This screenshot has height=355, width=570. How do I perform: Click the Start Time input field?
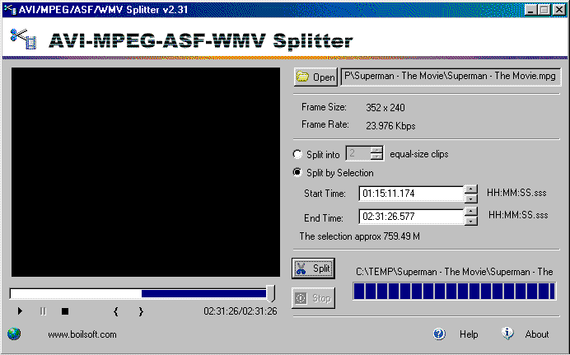[411, 194]
